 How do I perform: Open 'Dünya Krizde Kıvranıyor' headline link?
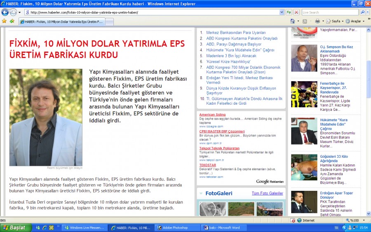[x=241, y=91]
